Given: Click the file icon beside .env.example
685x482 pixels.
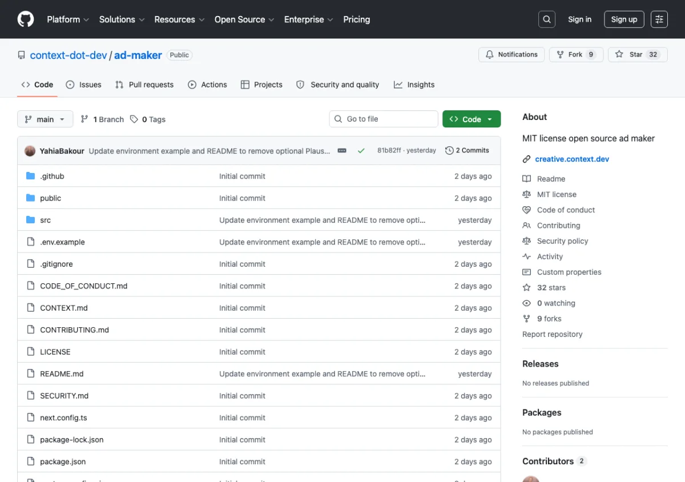Looking at the screenshot, I should (x=31, y=242).
